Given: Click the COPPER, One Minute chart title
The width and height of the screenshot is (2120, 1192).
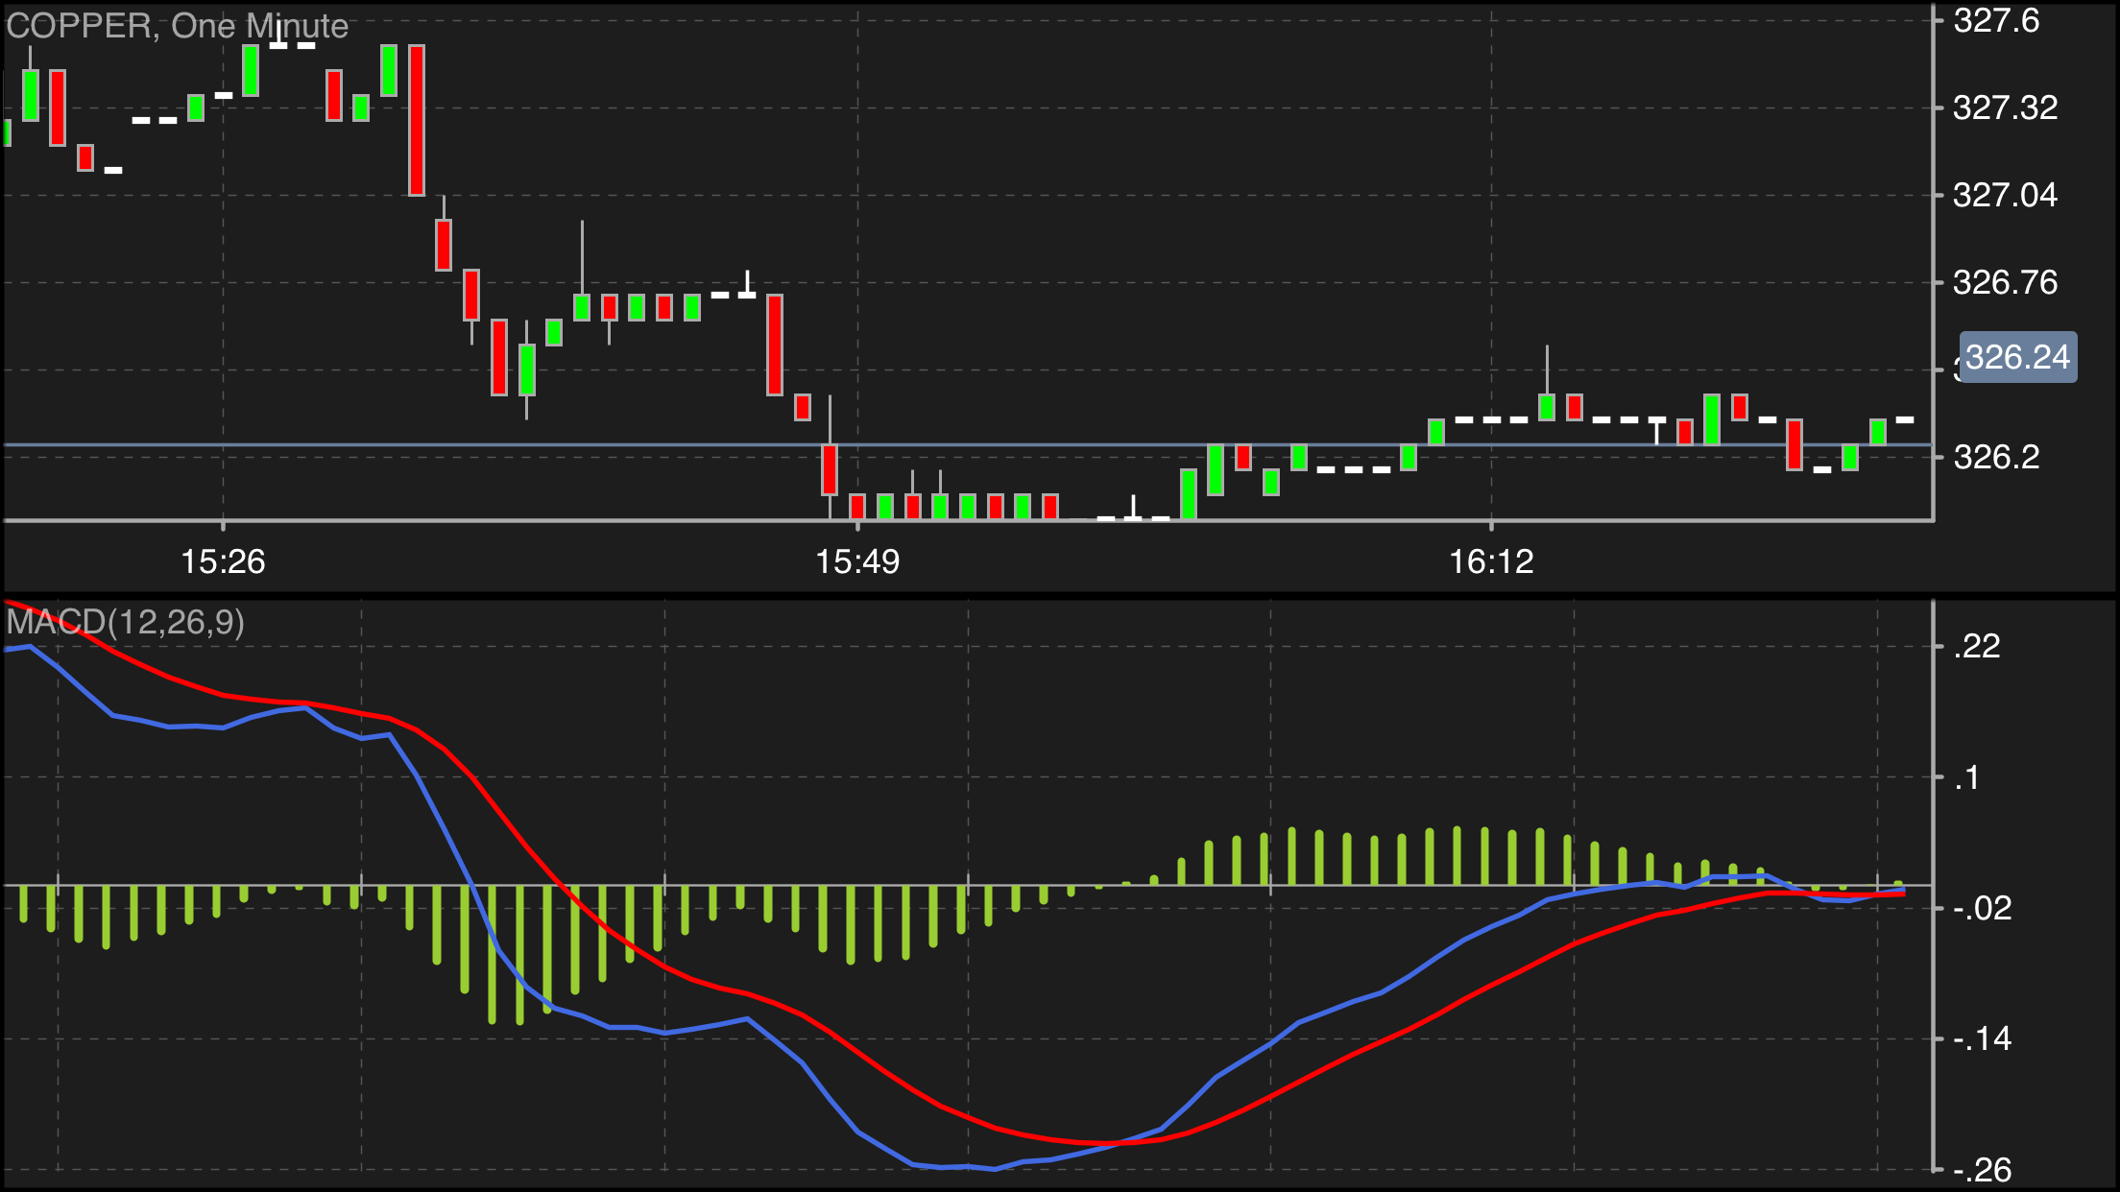Looking at the screenshot, I should tap(178, 26).
